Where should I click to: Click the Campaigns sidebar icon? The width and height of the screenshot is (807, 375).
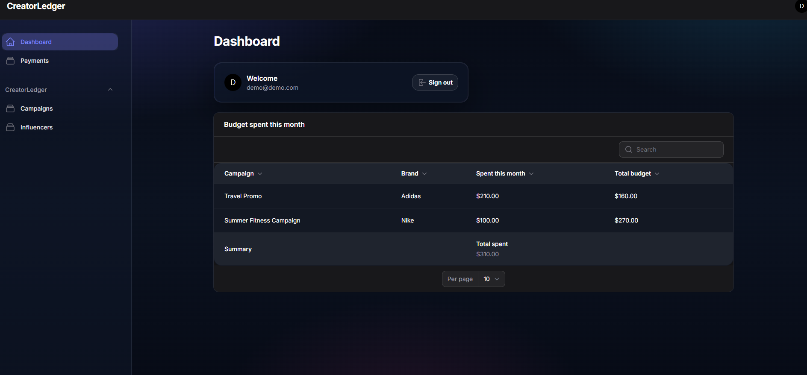pos(10,108)
